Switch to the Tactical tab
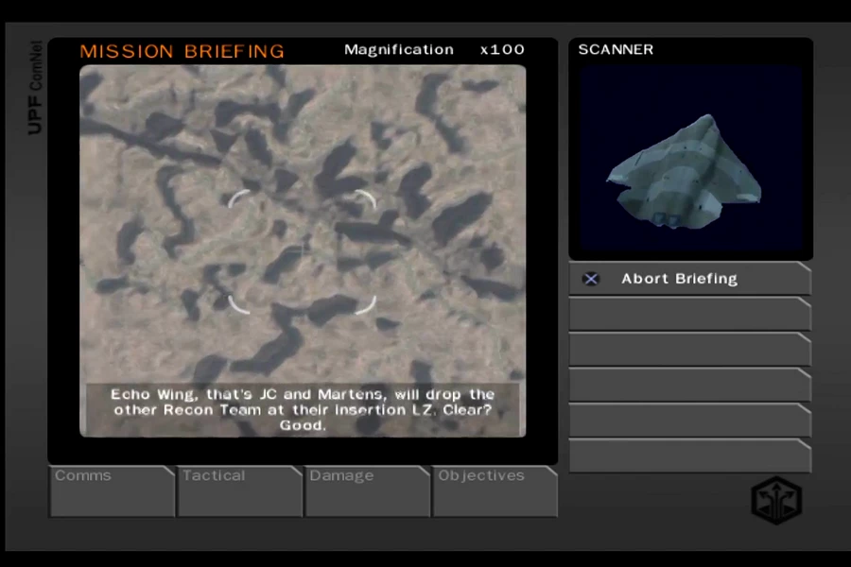This screenshot has width=851, height=567. click(239, 491)
